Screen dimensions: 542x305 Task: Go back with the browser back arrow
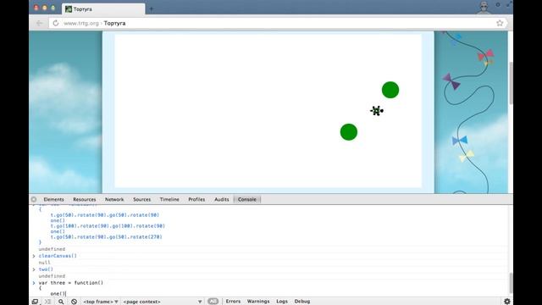(39, 23)
